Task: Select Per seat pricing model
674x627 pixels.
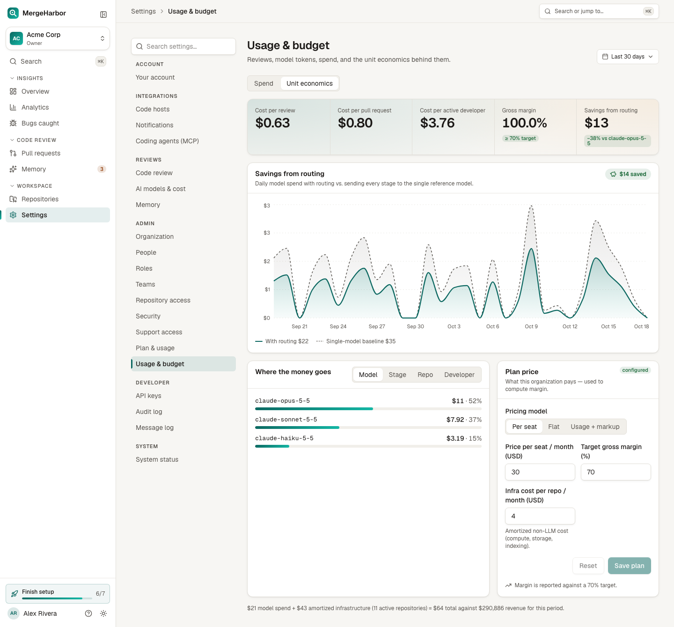Action: pyautogui.click(x=524, y=427)
